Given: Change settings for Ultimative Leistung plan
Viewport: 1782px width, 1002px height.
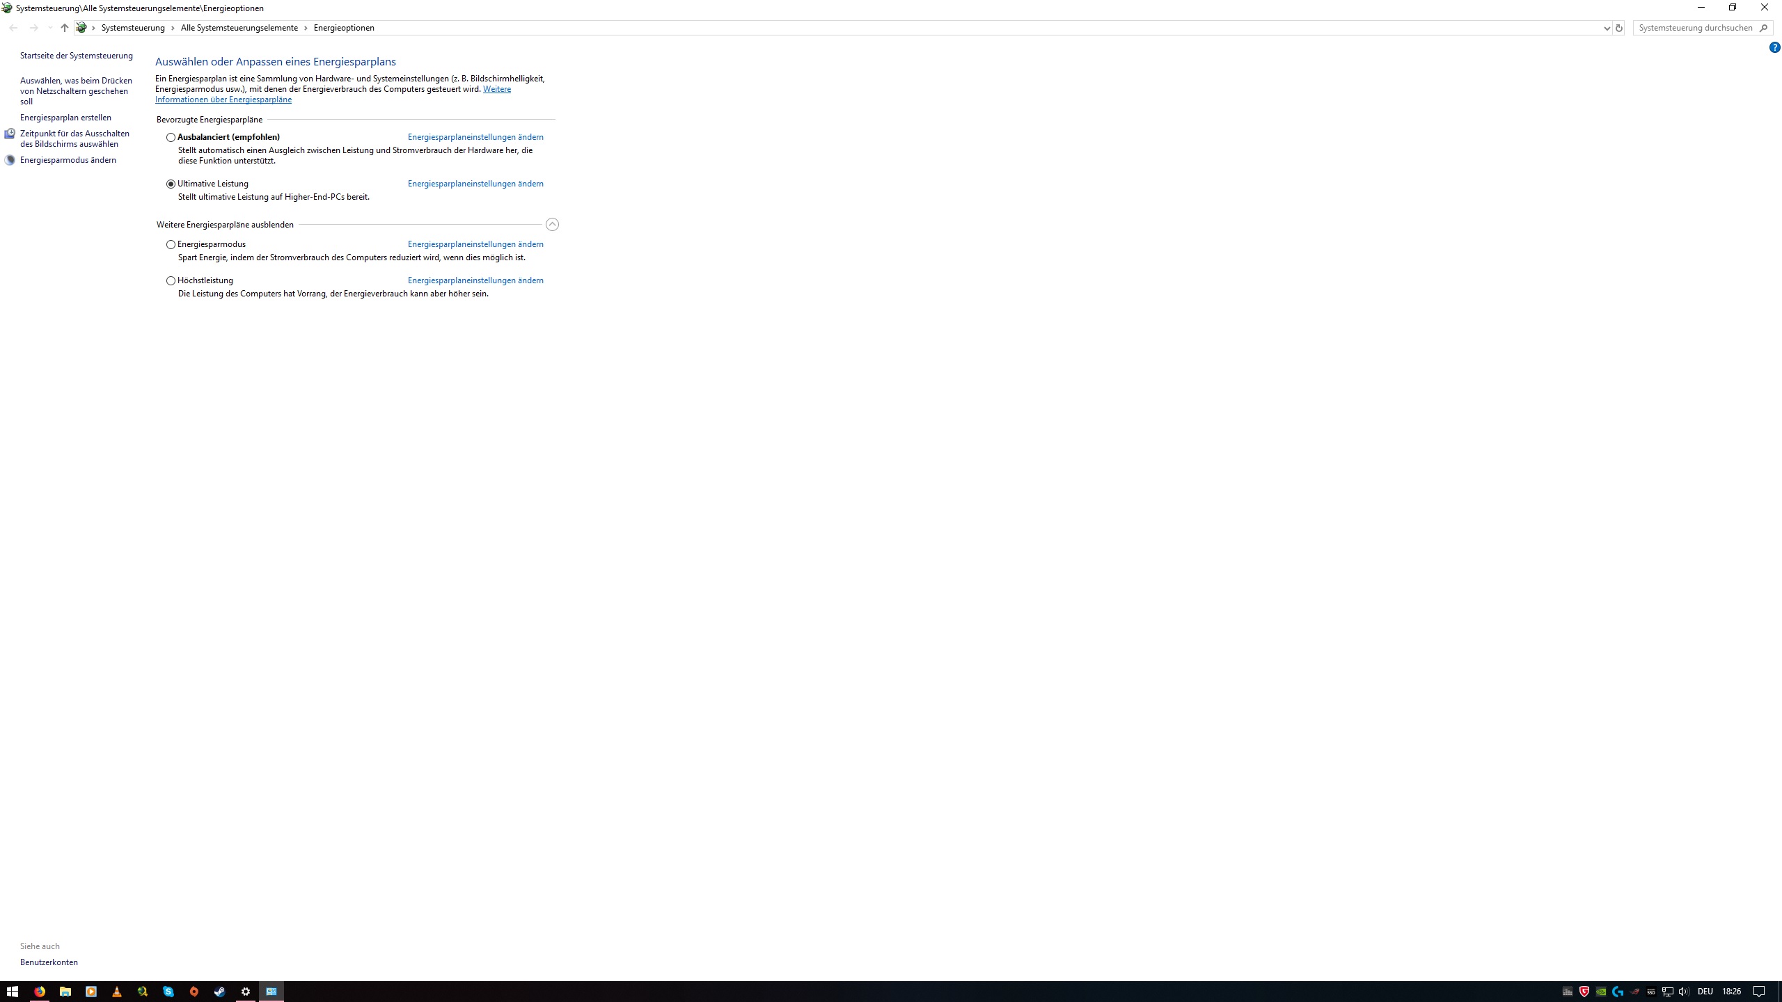Looking at the screenshot, I should (x=475, y=184).
